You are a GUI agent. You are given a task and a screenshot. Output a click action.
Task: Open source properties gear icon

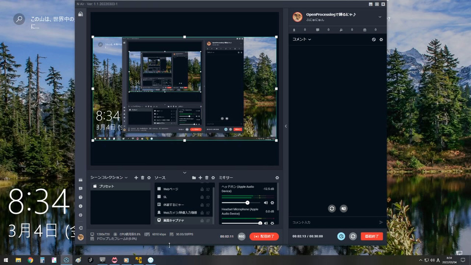pos(213,178)
